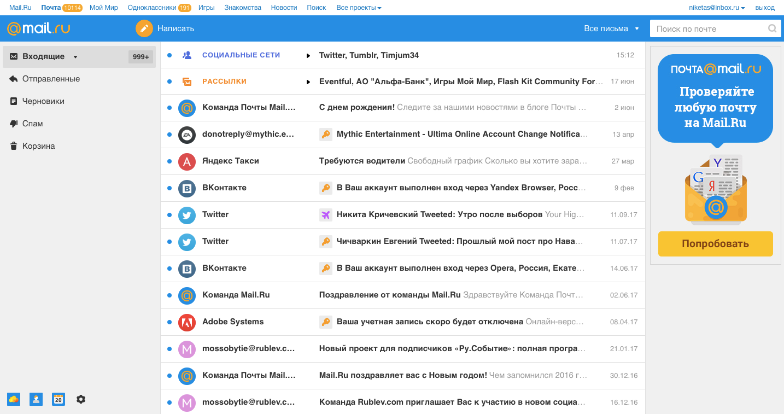
Task: Open email Ваша учетная запись скоро будет отключена
Action: pyautogui.click(x=403, y=322)
